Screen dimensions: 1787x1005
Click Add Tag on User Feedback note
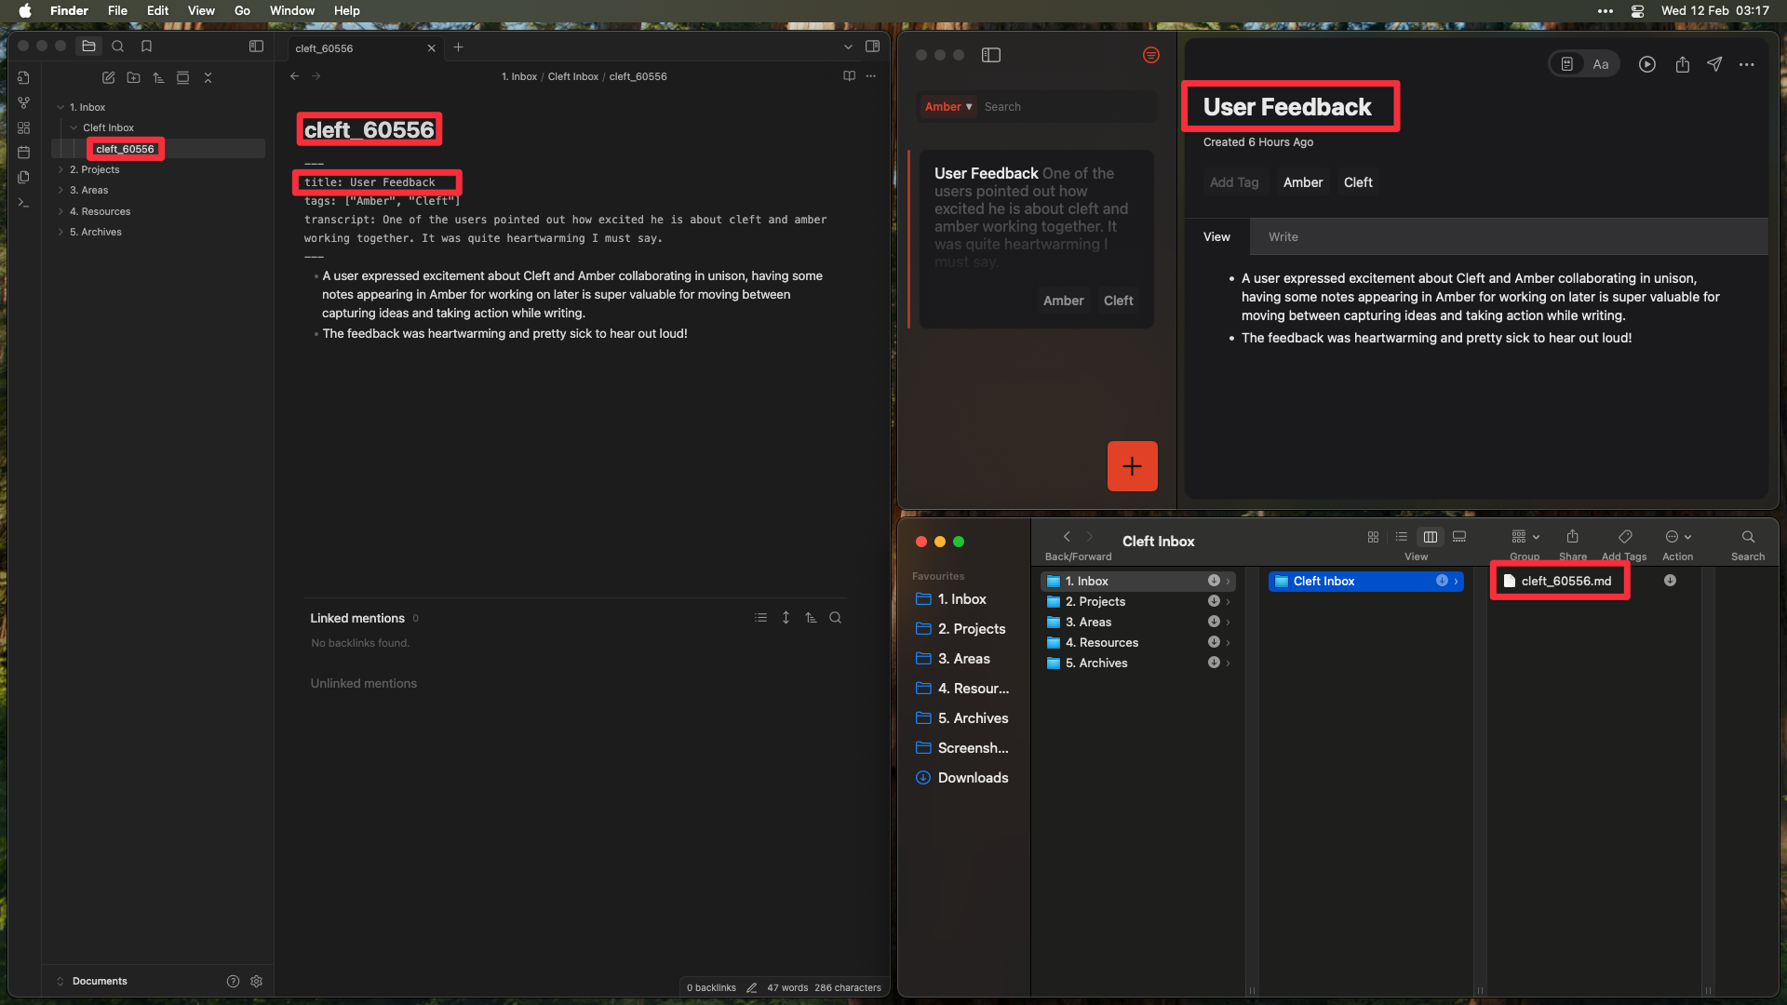[1234, 183]
